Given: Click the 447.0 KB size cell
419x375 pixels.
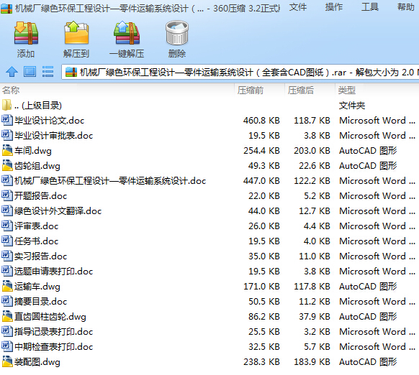Looking at the screenshot, I should click(261, 181).
